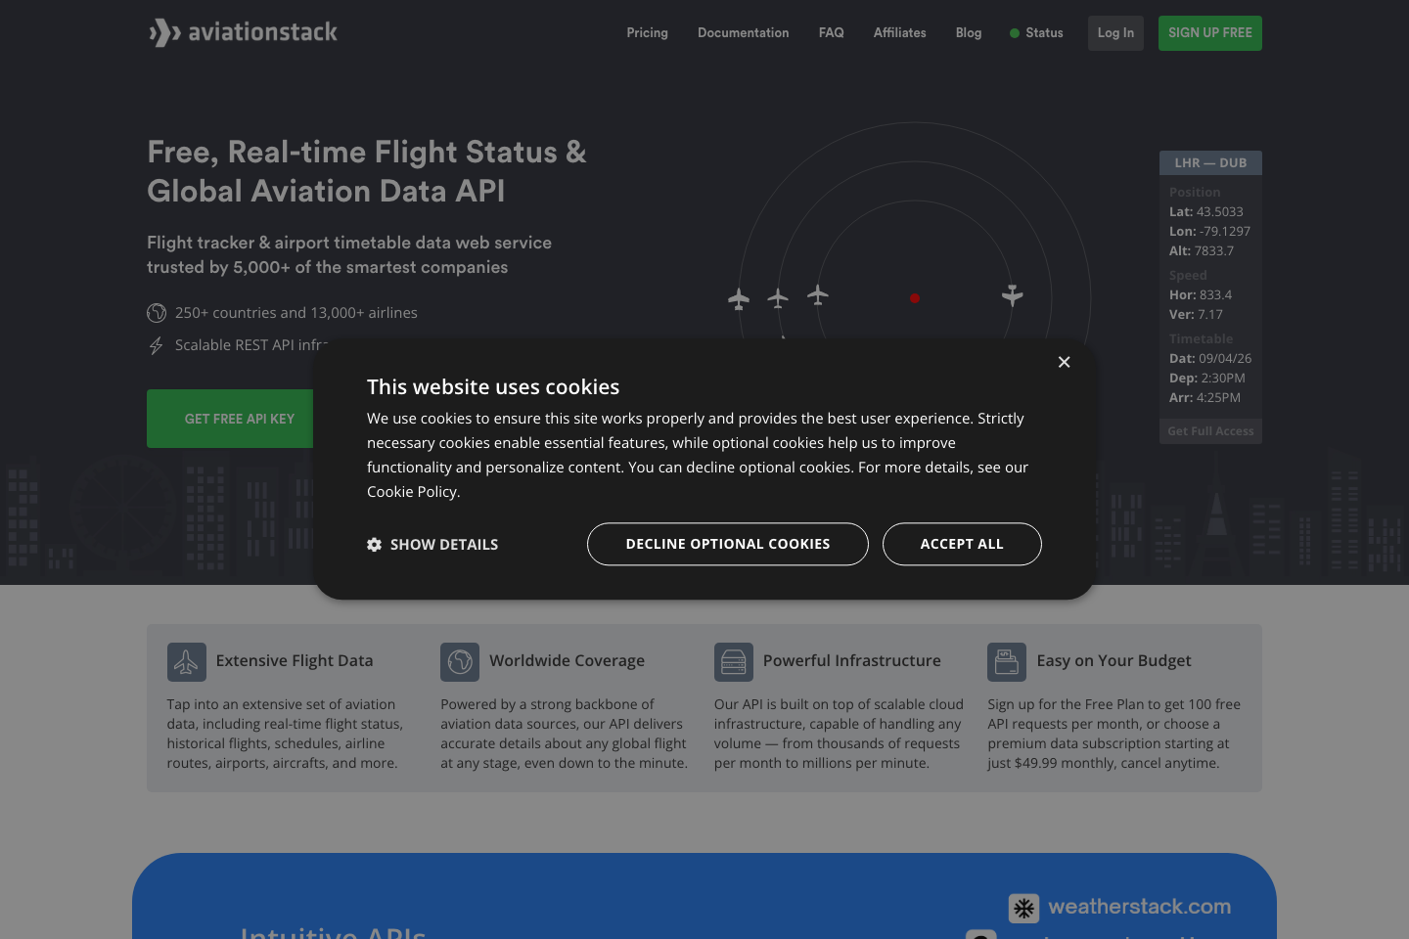The height and width of the screenshot is (939, 1409).
Task: Click the aviationstack logo icon
Action: coord(162,32)
